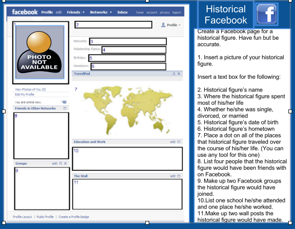Open the Inbox menu item
295x229 pixels.
click(122, 12)
